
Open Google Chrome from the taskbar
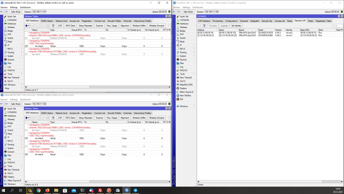click(x=38, y=190)
